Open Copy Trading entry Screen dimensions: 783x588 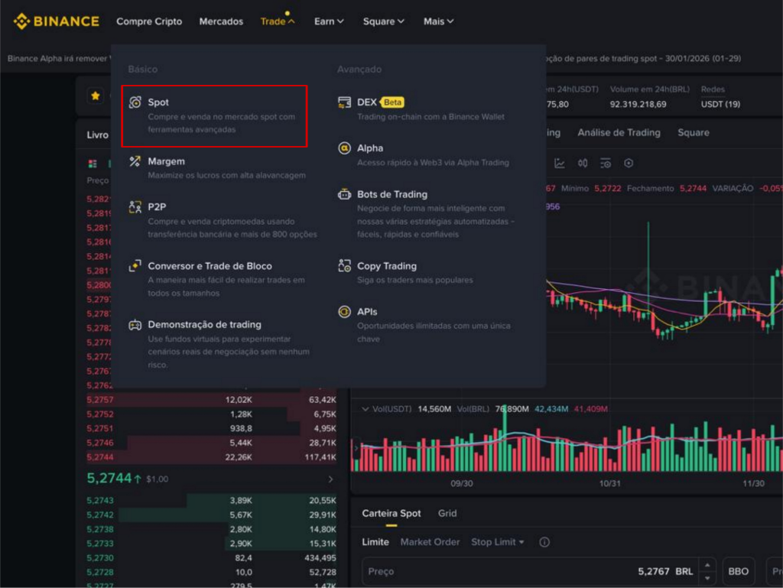(x=405, y=272)
